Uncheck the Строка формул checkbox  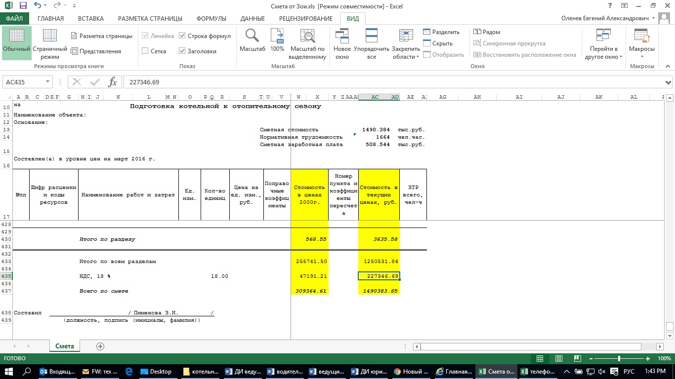[x=182, y=36]
